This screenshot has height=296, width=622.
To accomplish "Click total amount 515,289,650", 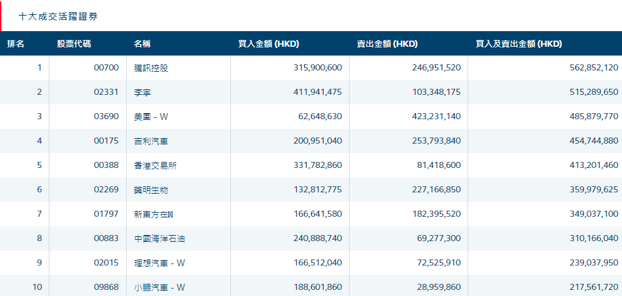I will (594, 92).
